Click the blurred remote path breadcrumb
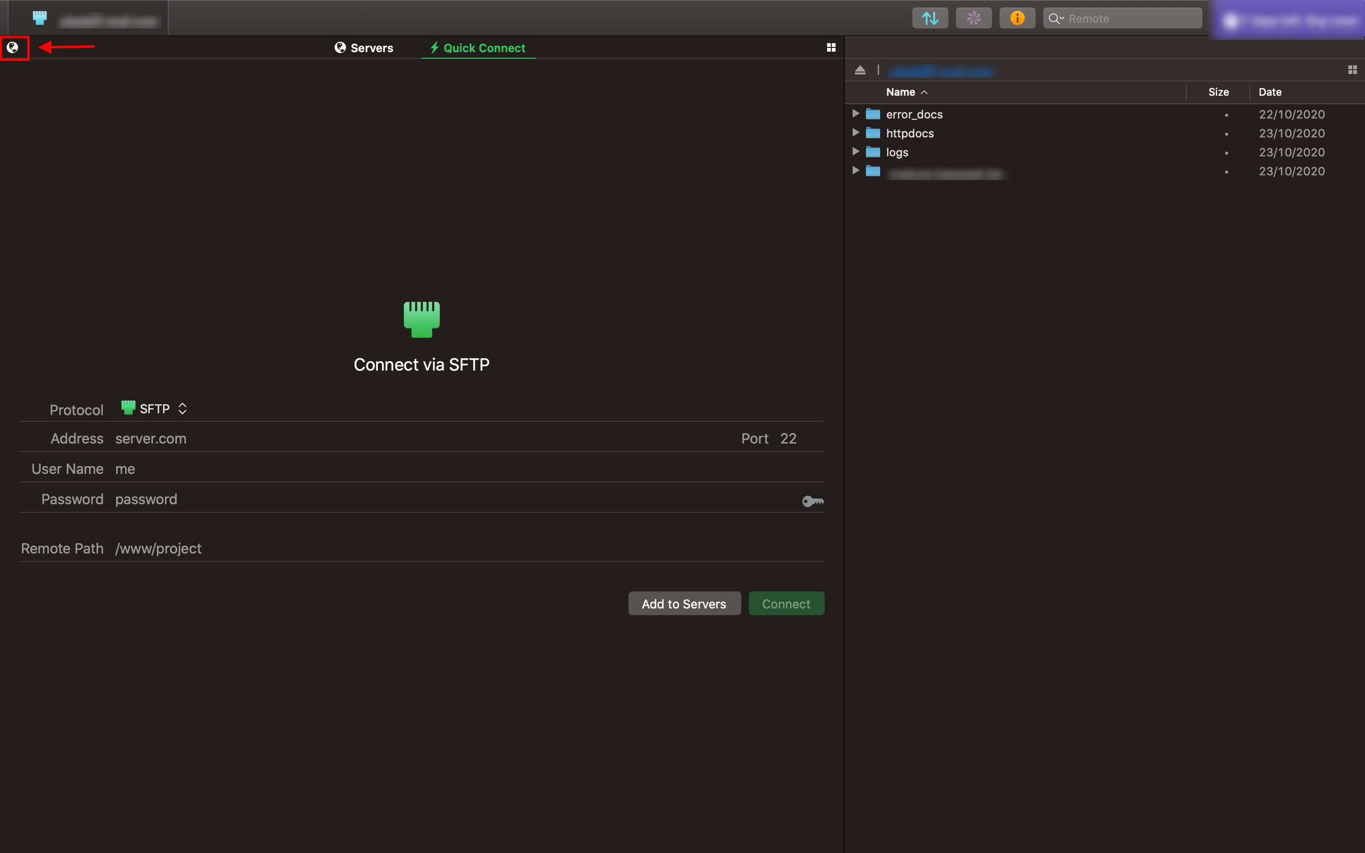1365x853 pixels. point(940,71)
